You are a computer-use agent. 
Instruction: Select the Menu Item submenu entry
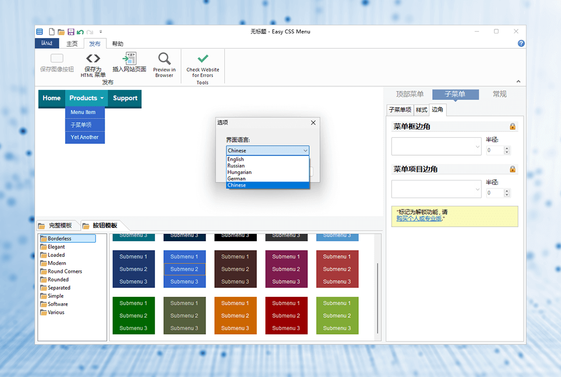[85, 112]
